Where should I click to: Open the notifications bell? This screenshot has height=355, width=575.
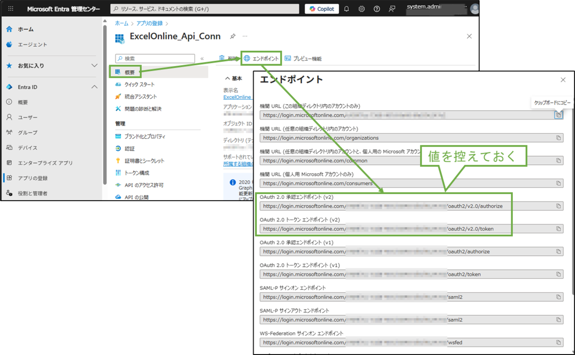[346, 9]
